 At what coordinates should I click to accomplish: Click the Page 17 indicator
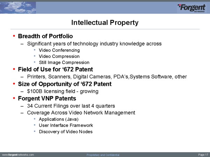pos(203,155)
